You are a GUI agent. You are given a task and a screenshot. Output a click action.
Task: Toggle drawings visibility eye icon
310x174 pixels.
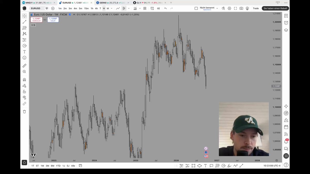[24, 97]
